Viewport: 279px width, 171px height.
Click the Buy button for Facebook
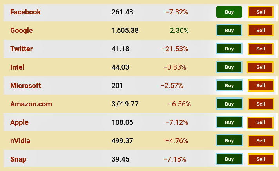click(x=229, y=12)
